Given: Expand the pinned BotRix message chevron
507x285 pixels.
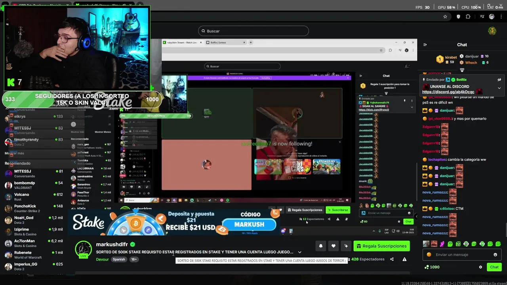Looking at the screenshot, I should 499,88.
